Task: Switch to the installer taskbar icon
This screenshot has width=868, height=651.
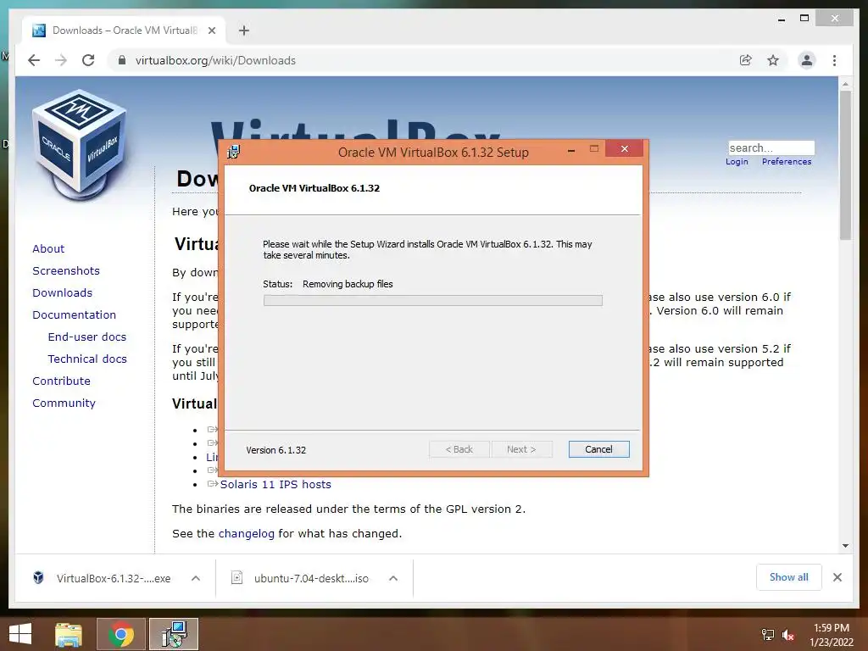Action: click(174, 634)
